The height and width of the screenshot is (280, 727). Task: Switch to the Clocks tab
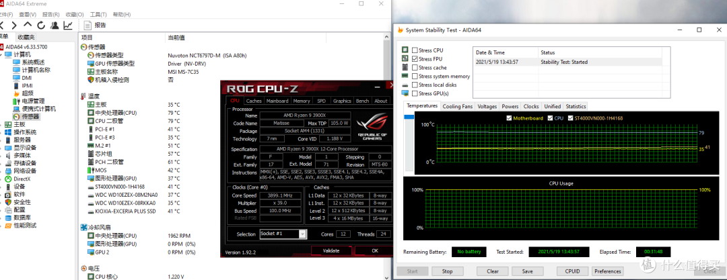click(531, 106)
